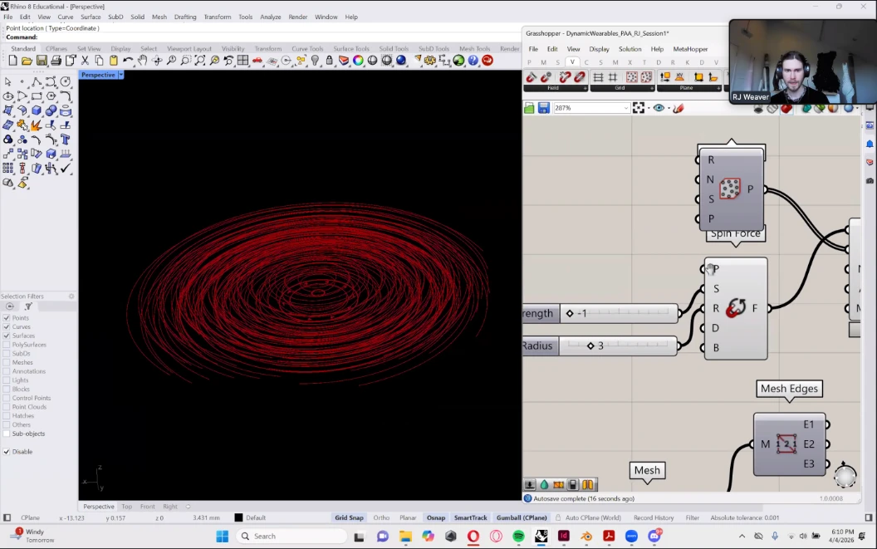
Task: Enable the Meshes selection filter
Action: pos(7,362)
